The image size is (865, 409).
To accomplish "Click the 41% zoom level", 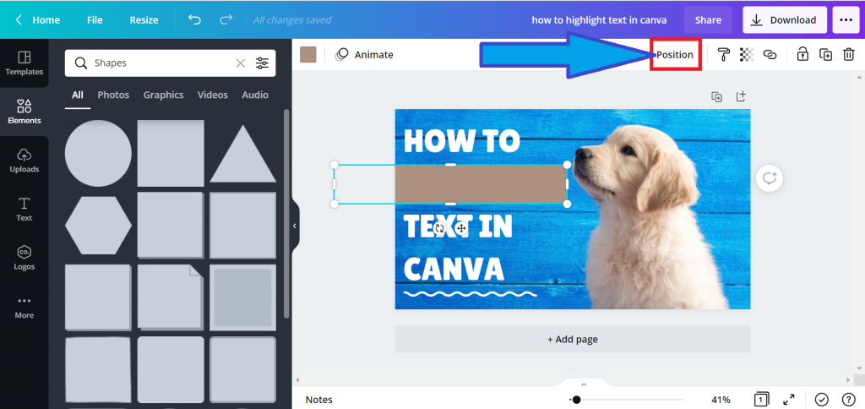I will 721,400.
